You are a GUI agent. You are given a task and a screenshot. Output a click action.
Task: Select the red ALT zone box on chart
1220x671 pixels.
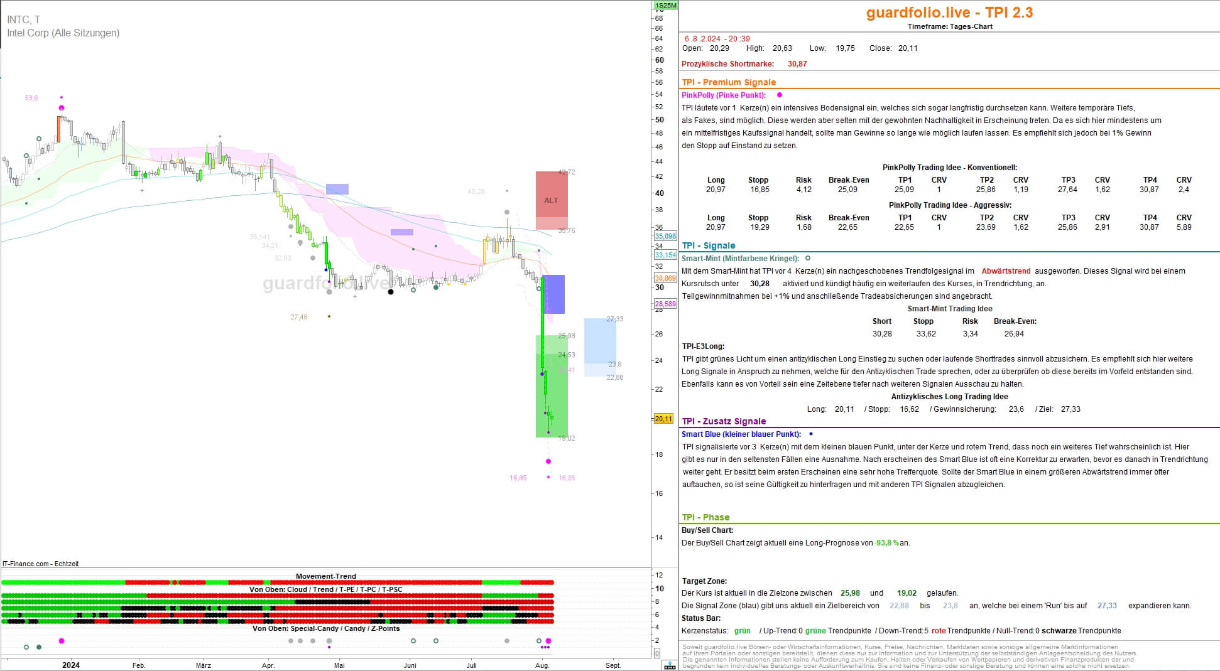click(x=551, y=200)
